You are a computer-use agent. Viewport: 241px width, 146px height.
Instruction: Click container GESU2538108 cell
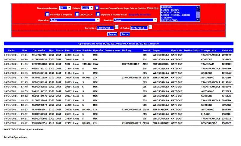point(39,64)
